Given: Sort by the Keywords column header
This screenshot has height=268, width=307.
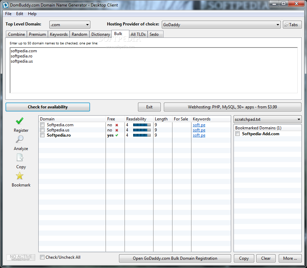Looking at the screenshot, I should (x=211, y=119).
